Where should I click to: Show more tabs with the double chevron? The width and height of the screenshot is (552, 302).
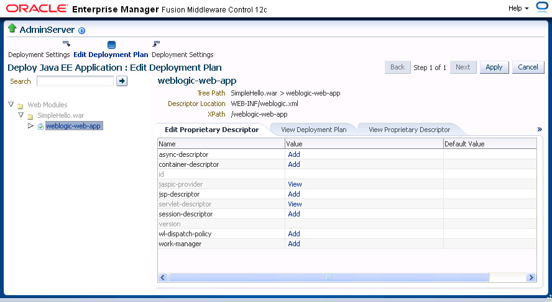540,130
